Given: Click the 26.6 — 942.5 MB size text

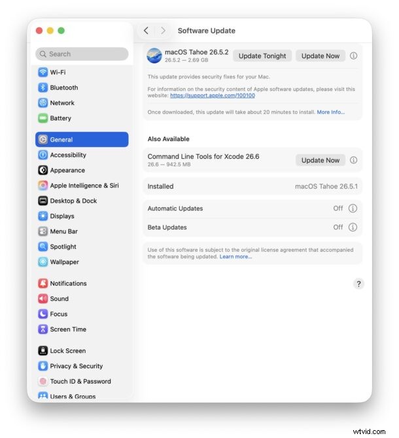Looking at the screenshot, I should click(x=169, y=165).
